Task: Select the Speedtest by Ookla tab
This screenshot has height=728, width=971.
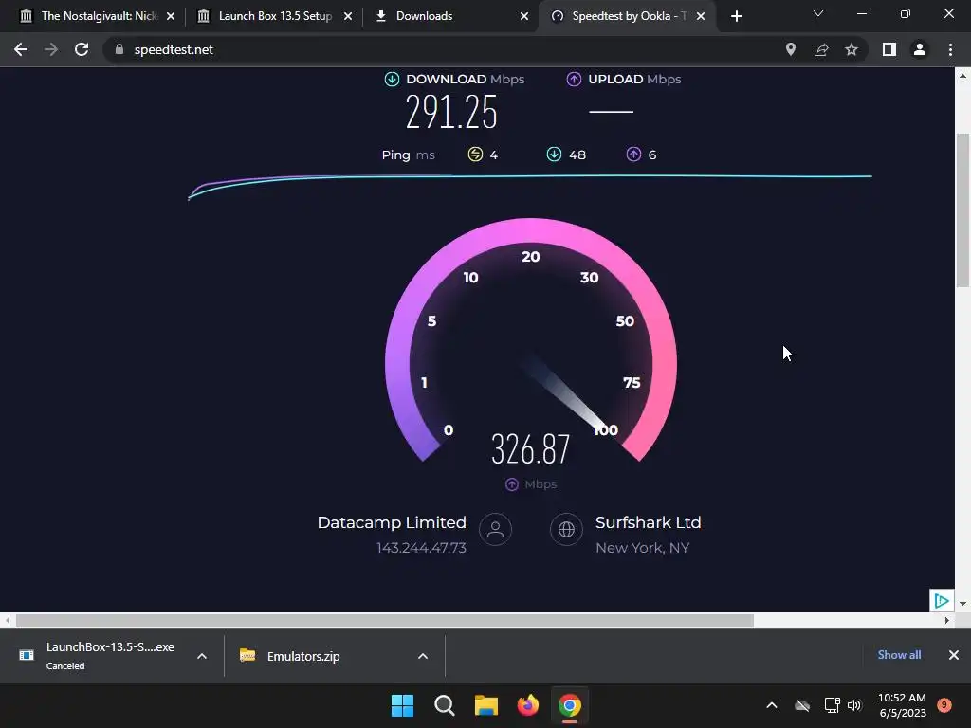Action: pyautogui.click(x=629, y=16)
